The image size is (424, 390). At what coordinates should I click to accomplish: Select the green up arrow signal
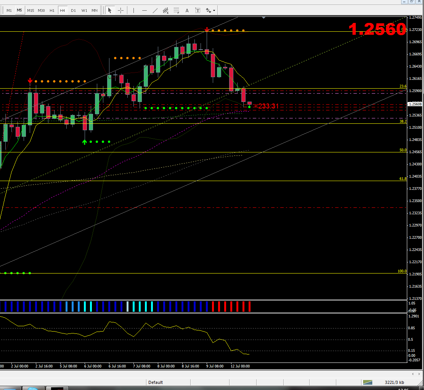pyautogui.click(x=84, y=142)
